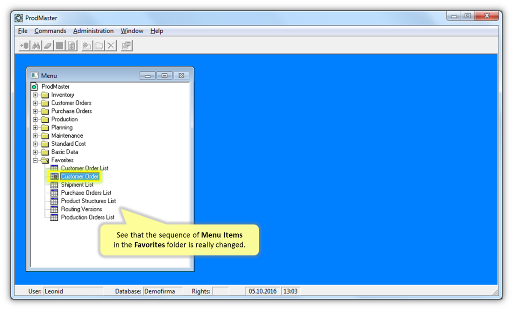
Task: Click the Customer Order List grid icon
Action: [54, 168]
